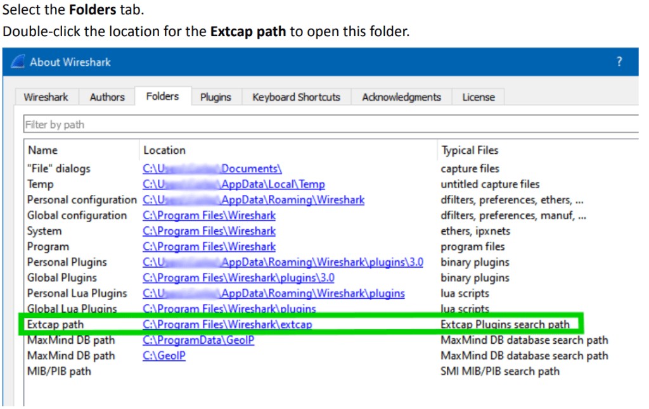Open the "File" dialogs Documents link

(x=212, y=169)
